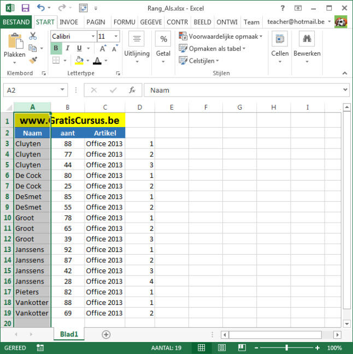Image resolution: width=353 pixels, height=354 pixels.
Task: Click the Excel application icon
Action: coord(10,8)
